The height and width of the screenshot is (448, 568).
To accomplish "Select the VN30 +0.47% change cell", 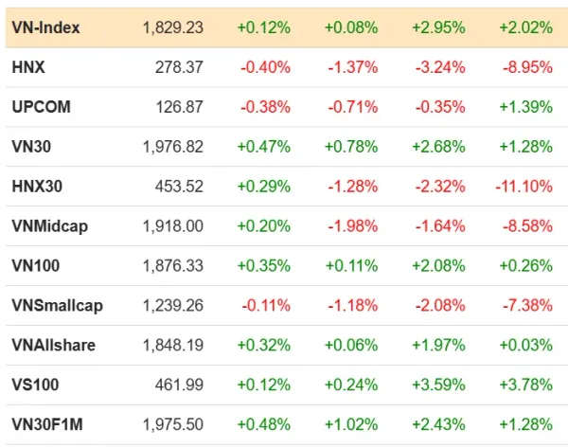I will point(264,147).
